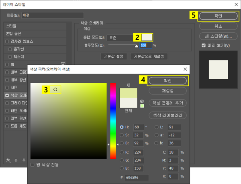Click the M magenta value field 3

pyautogui.click(x=173, y=160)
